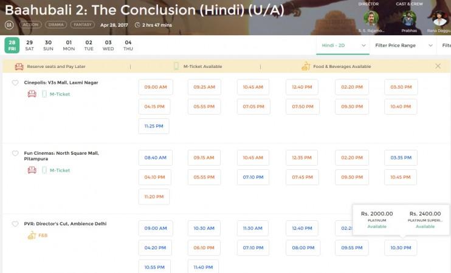The width and height of the screenshot is (451, 273).
Task: Click sofa icon under Fun Cinemas
Action: point(32,170)
